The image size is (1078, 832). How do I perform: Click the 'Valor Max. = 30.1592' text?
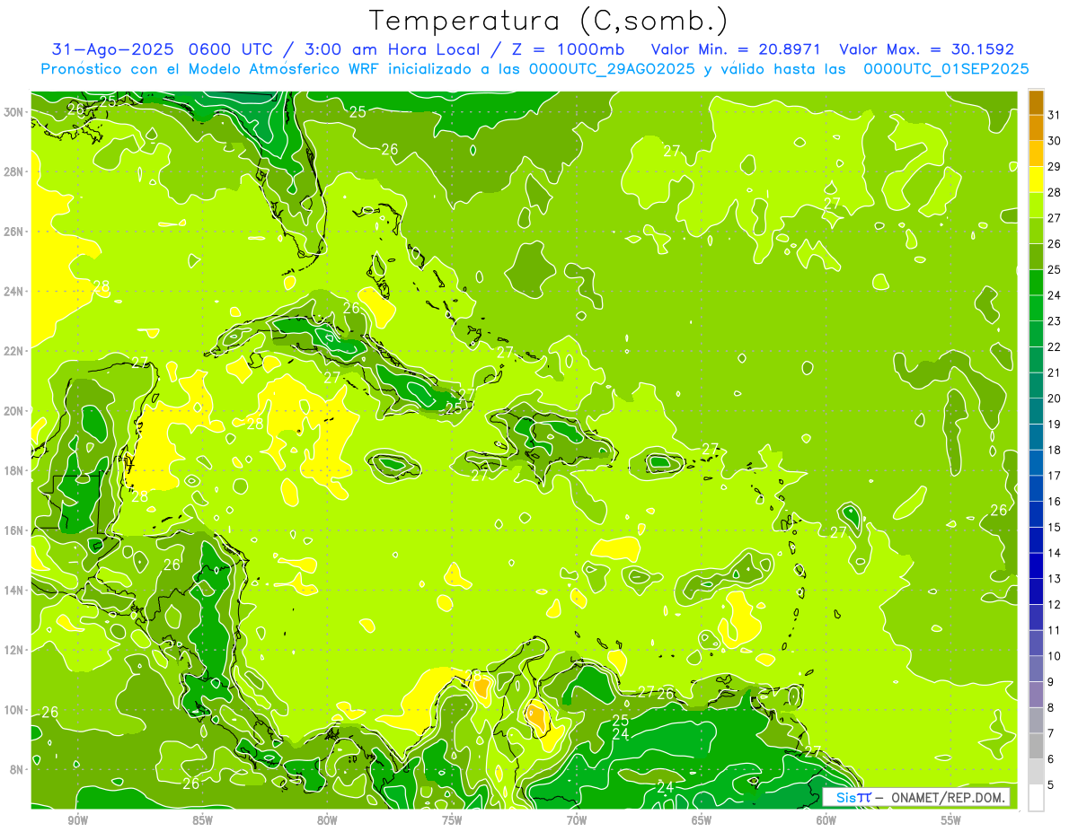click(926, 49)
